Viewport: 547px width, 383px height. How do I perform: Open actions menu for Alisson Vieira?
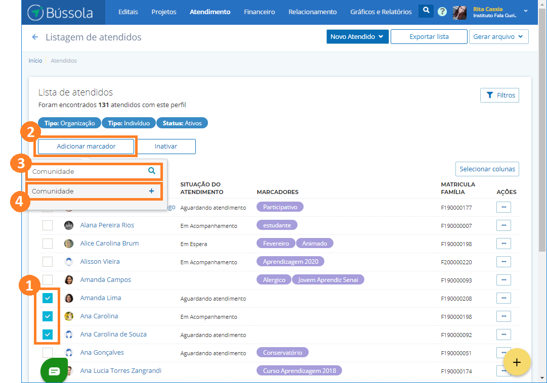(503, 261)
